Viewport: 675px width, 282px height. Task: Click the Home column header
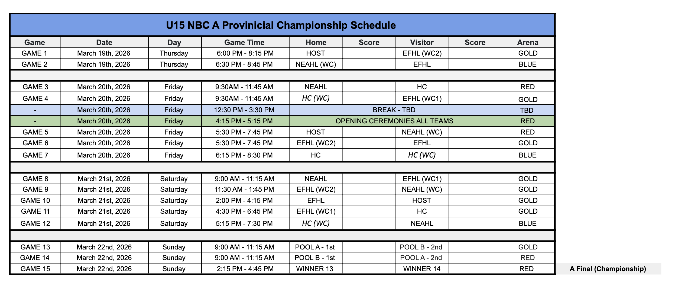point(316,42)
